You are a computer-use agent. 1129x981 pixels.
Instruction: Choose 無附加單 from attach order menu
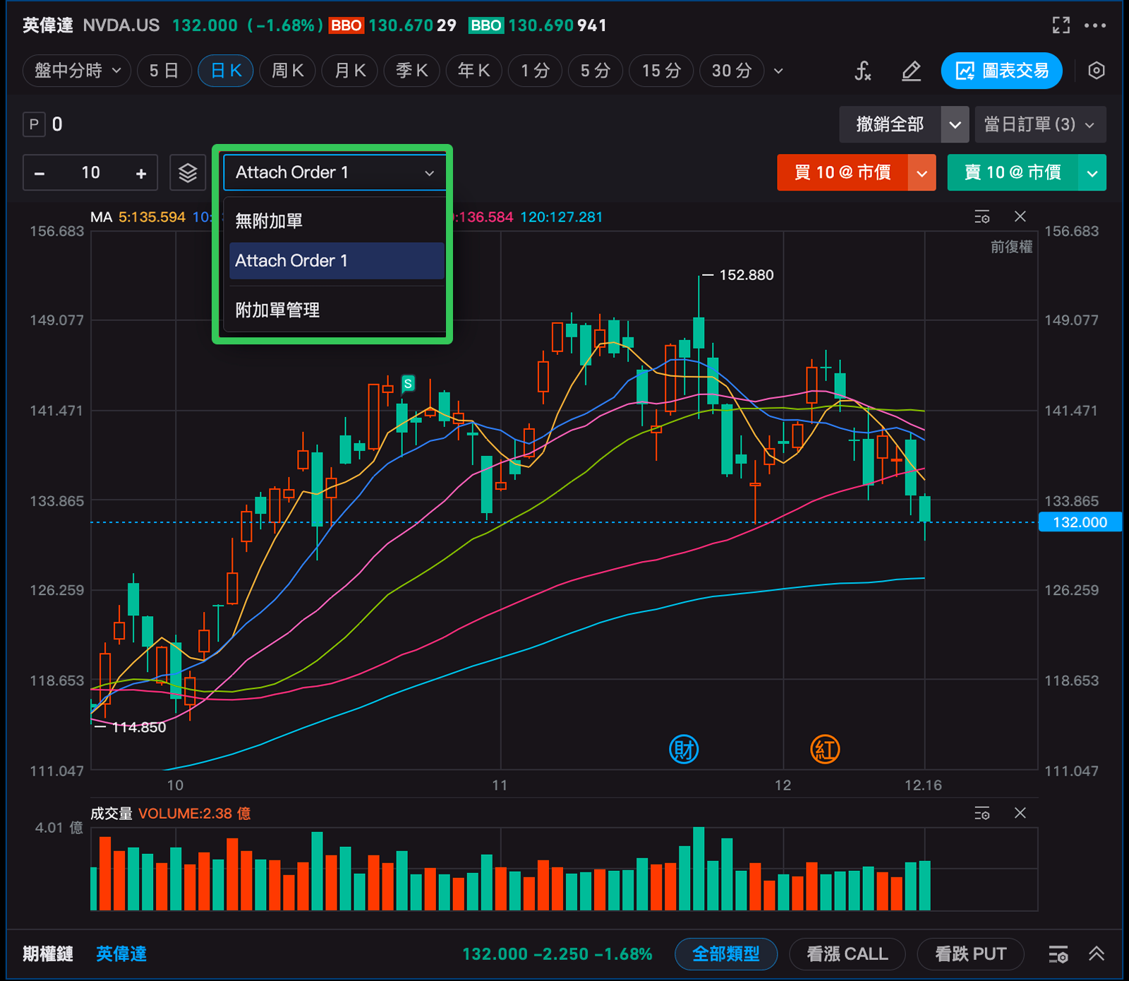pos(268,221)
